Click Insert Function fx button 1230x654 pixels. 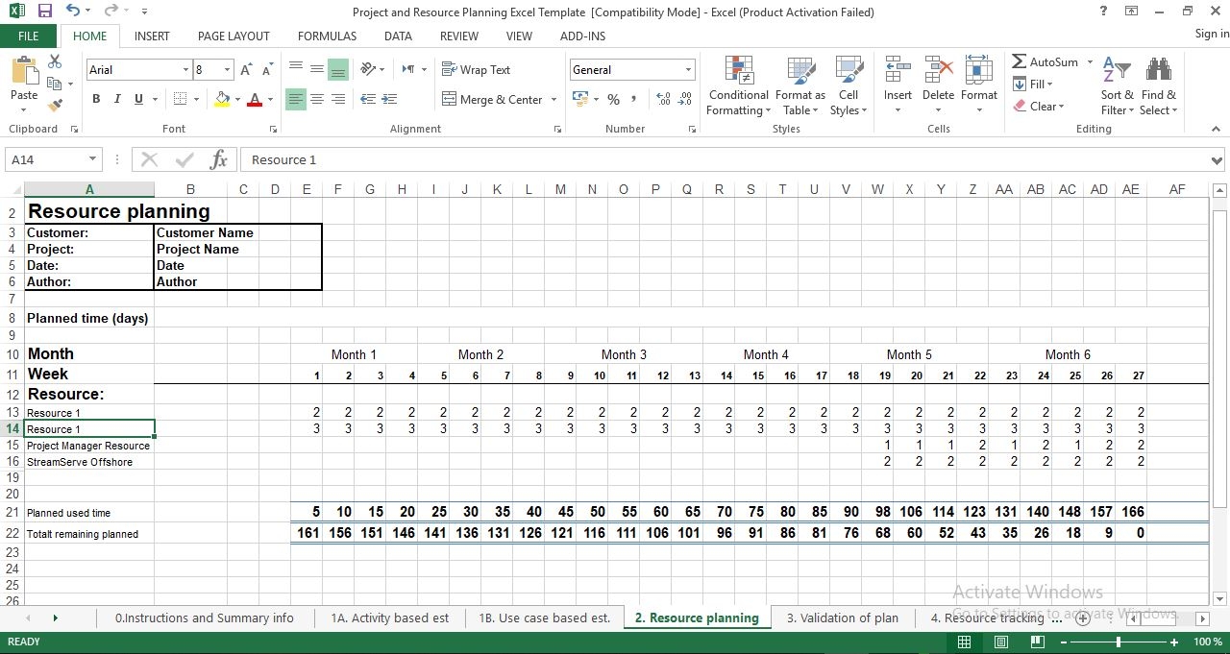click(219, 159)
